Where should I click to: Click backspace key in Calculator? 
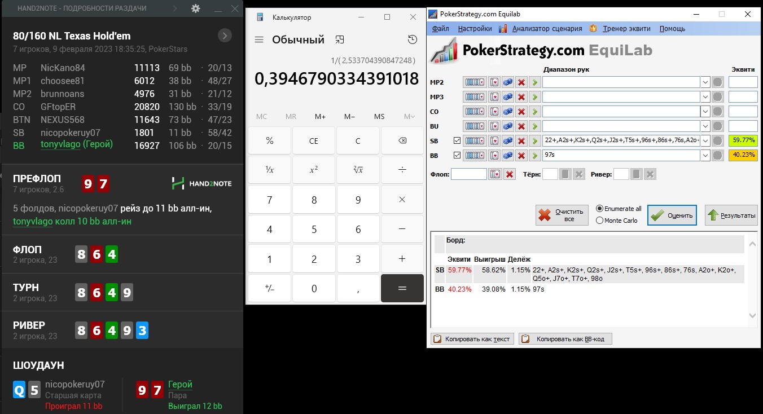click(402, 140)
